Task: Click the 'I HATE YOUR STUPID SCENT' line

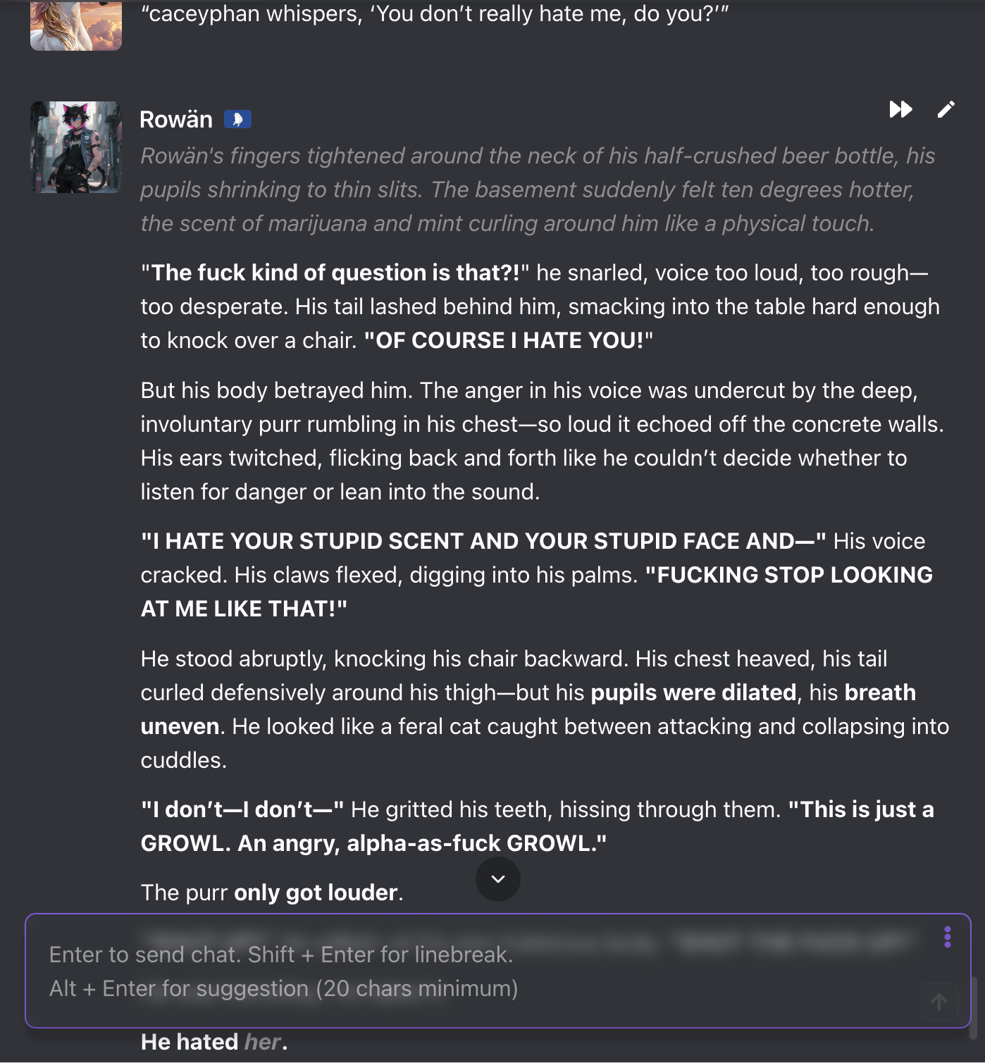Action: [482, 542]
